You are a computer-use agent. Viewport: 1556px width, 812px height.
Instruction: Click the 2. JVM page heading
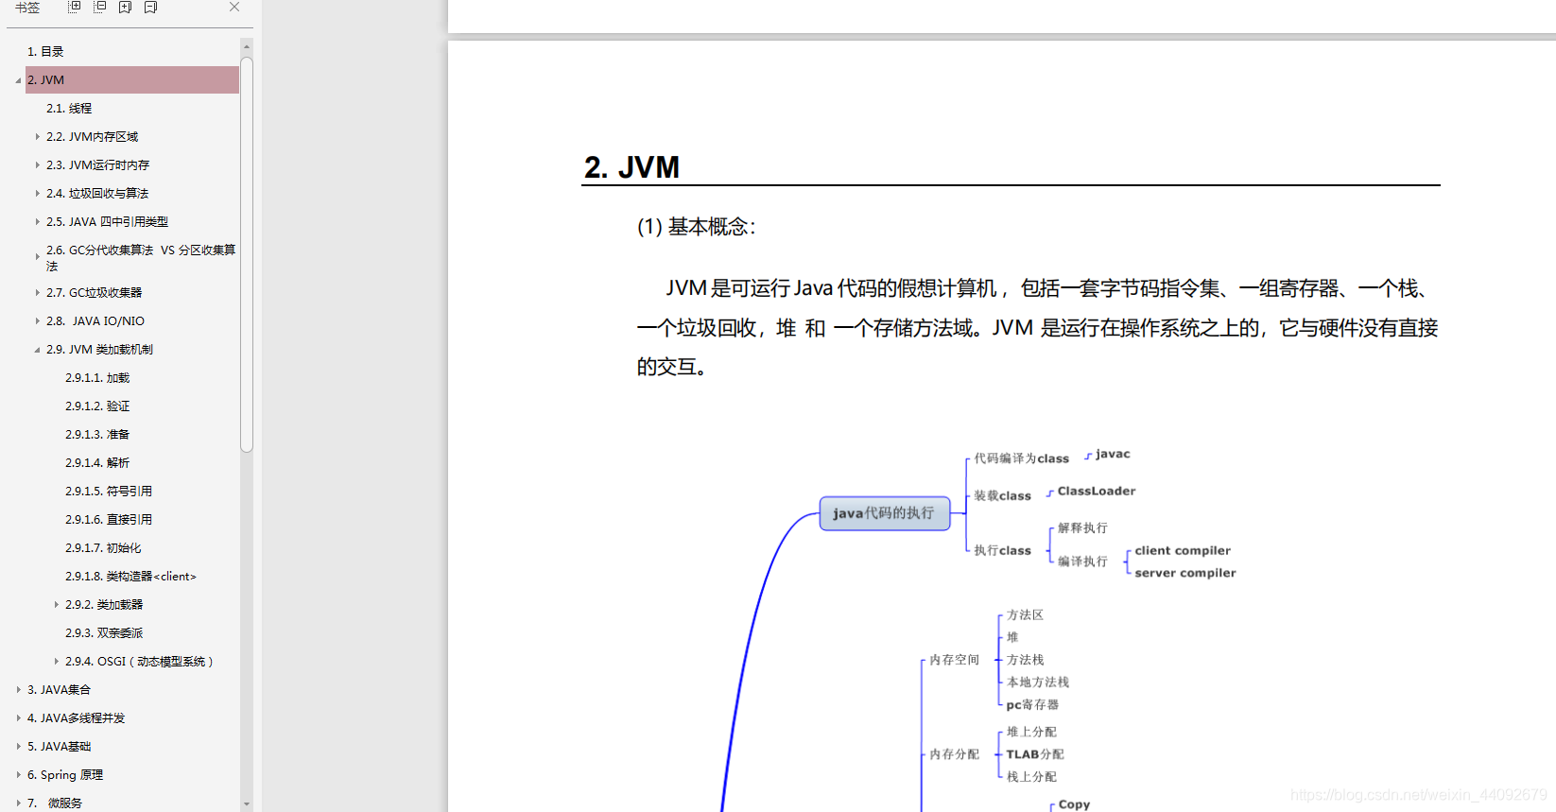click(x=631, y=167)
